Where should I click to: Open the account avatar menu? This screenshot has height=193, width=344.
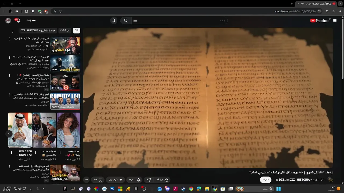(8, 21)
